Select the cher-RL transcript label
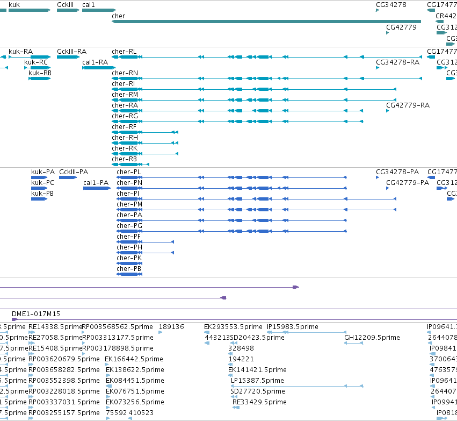 [x=124, y=52]
